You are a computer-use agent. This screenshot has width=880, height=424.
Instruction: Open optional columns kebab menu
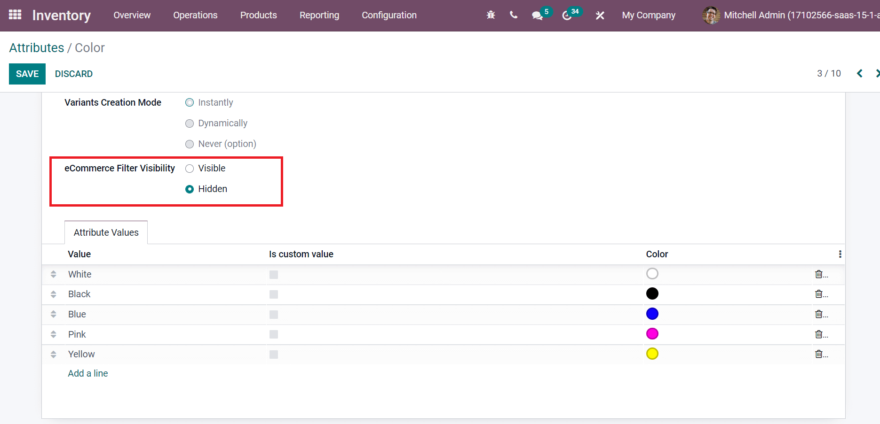840,254
